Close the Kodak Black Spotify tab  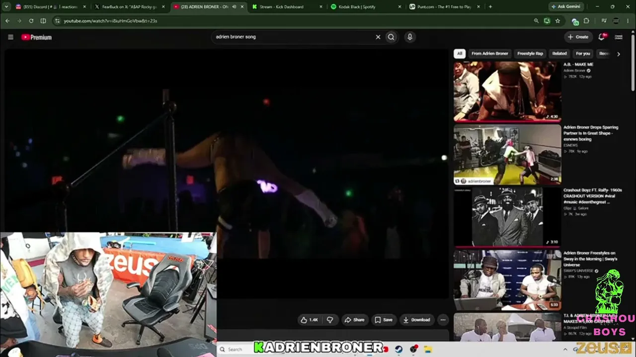click(400, 7)
